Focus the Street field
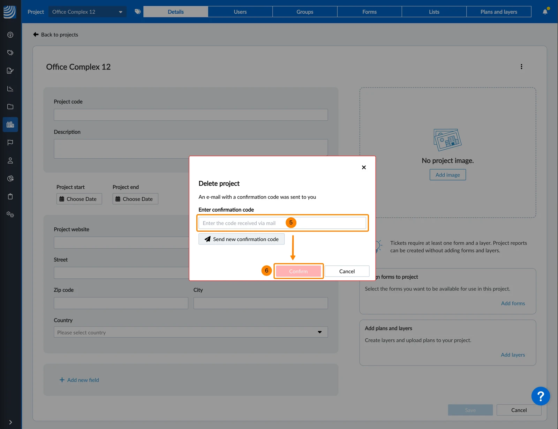The width and height of the screenshot is (558, 429). (121, 273)
